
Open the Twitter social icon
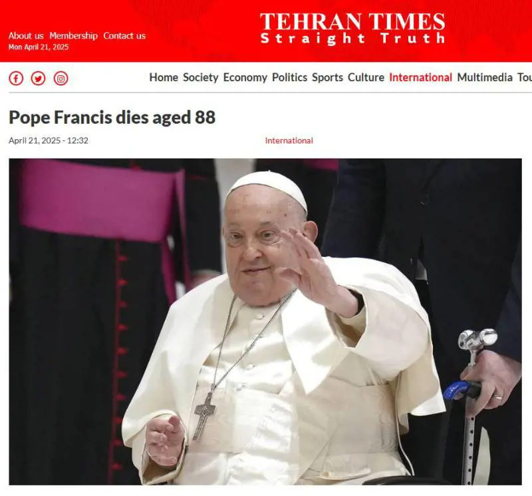pos(39,79)
